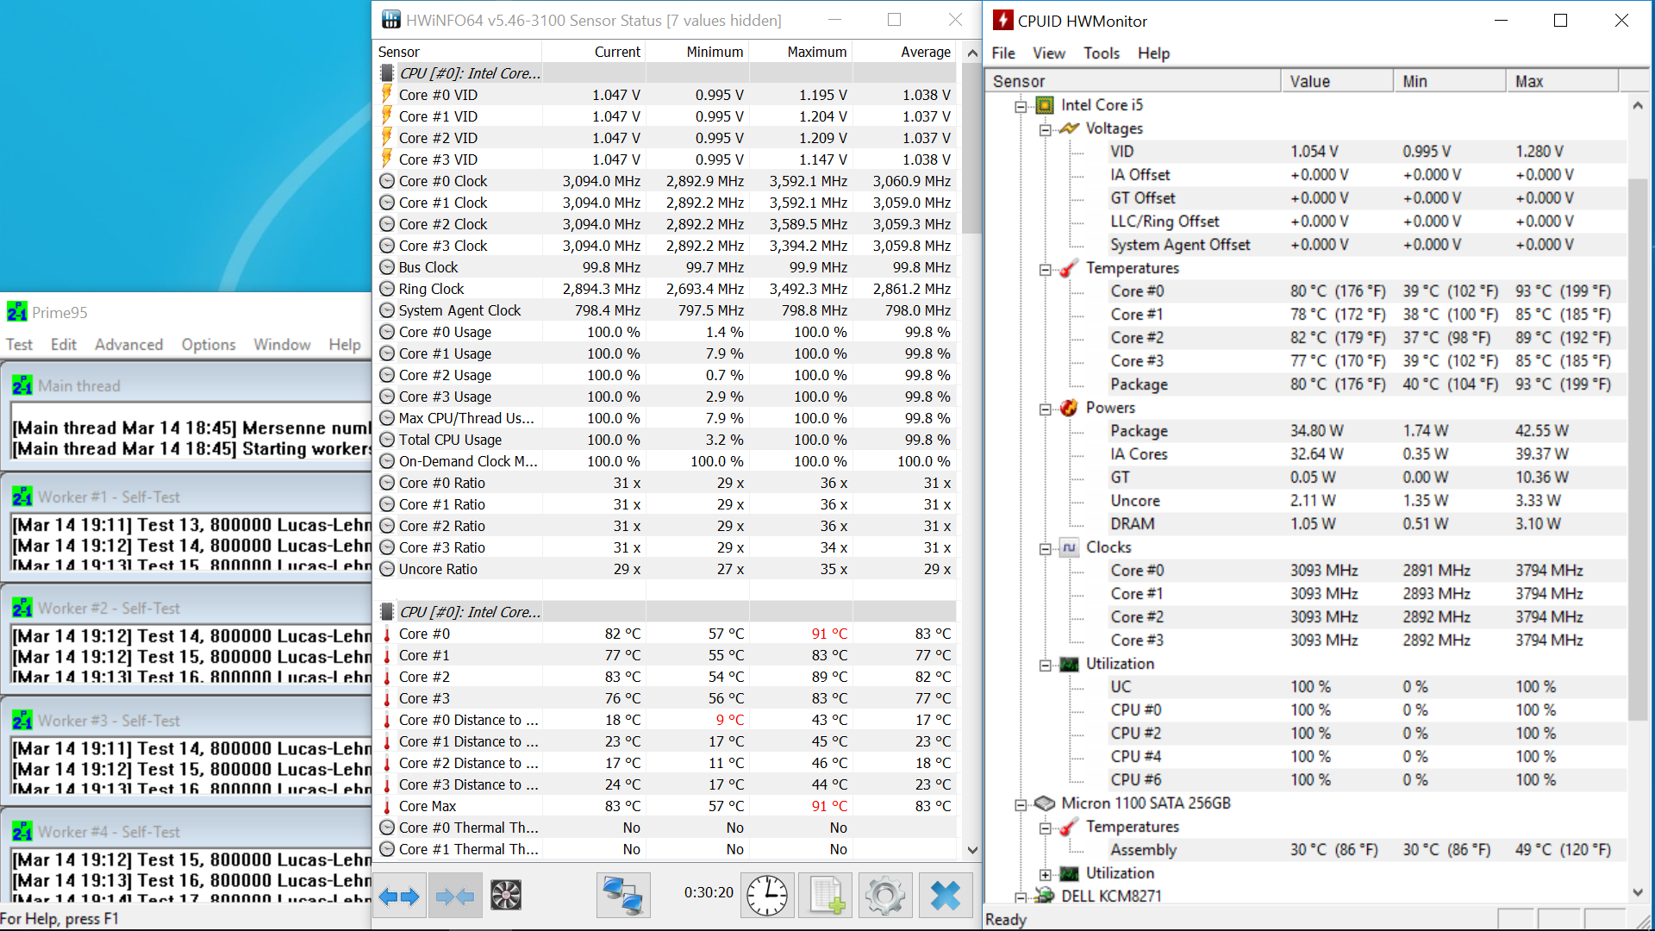The image size is (1655, 931).
Task: Click the Prime95 title bar app icon
Action: (16, 312)
